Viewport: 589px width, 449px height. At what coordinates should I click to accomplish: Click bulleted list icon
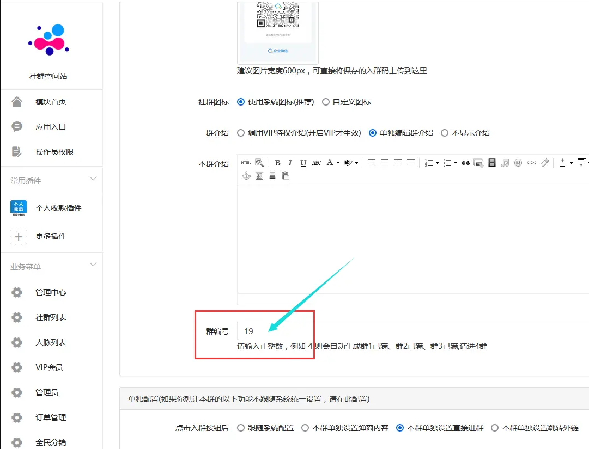click(447, 162)
